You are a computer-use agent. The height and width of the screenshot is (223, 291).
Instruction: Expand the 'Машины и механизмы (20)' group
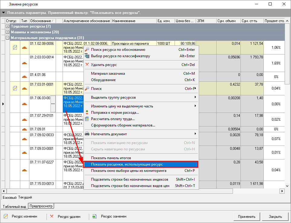pos(8,32)
